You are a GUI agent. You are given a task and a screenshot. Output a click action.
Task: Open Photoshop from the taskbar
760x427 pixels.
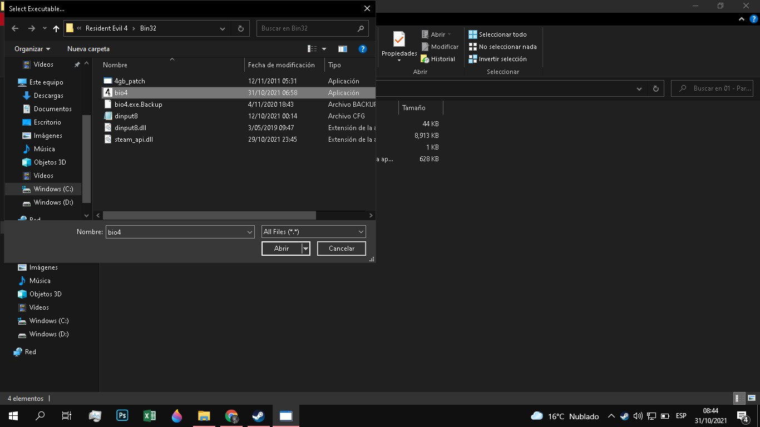tap(122, 416)
